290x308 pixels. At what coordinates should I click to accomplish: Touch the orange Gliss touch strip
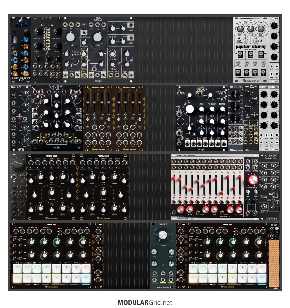click(274, 263)
